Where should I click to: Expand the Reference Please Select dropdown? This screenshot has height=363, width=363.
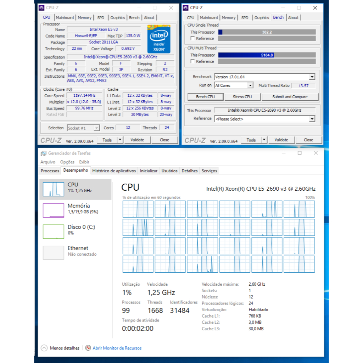coord(312,119)
